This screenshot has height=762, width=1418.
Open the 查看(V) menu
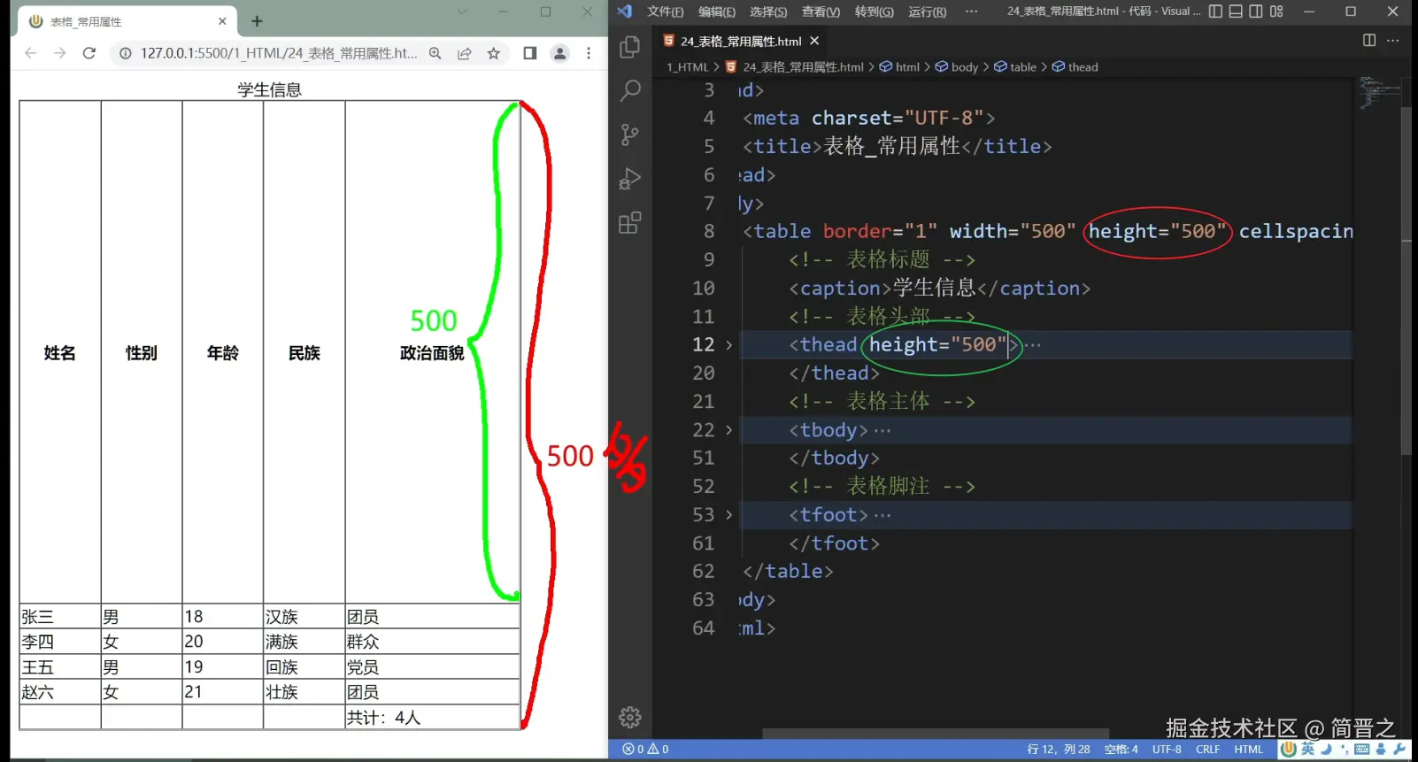coord(821,12)
